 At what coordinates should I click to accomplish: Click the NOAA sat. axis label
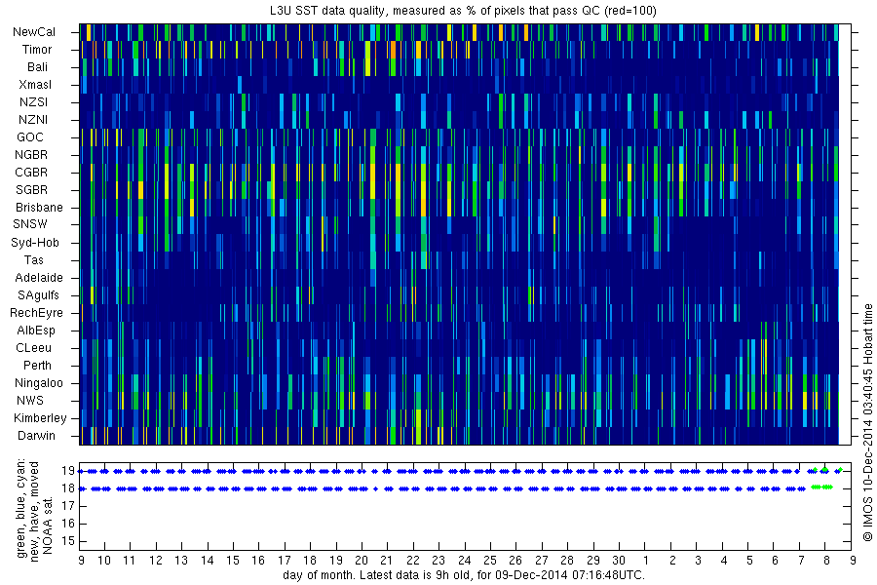coord(48,525)
